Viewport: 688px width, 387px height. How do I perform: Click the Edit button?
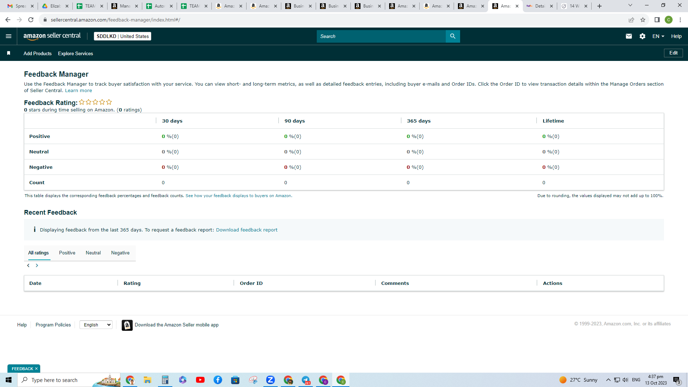(674, 53)
